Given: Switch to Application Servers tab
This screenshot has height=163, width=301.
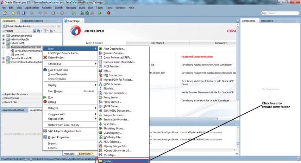Looking at the screenshot, I should [32, 21].
